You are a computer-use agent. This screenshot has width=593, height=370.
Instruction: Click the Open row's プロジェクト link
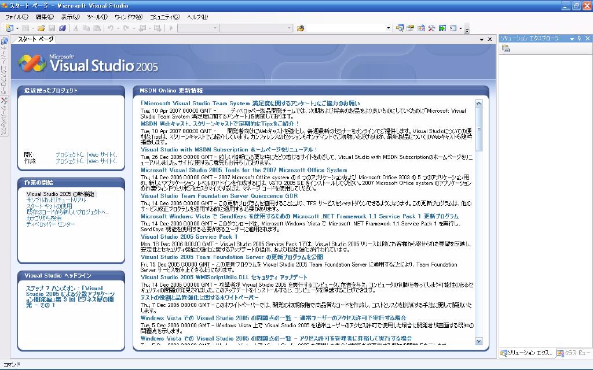(x=70, y=155)
